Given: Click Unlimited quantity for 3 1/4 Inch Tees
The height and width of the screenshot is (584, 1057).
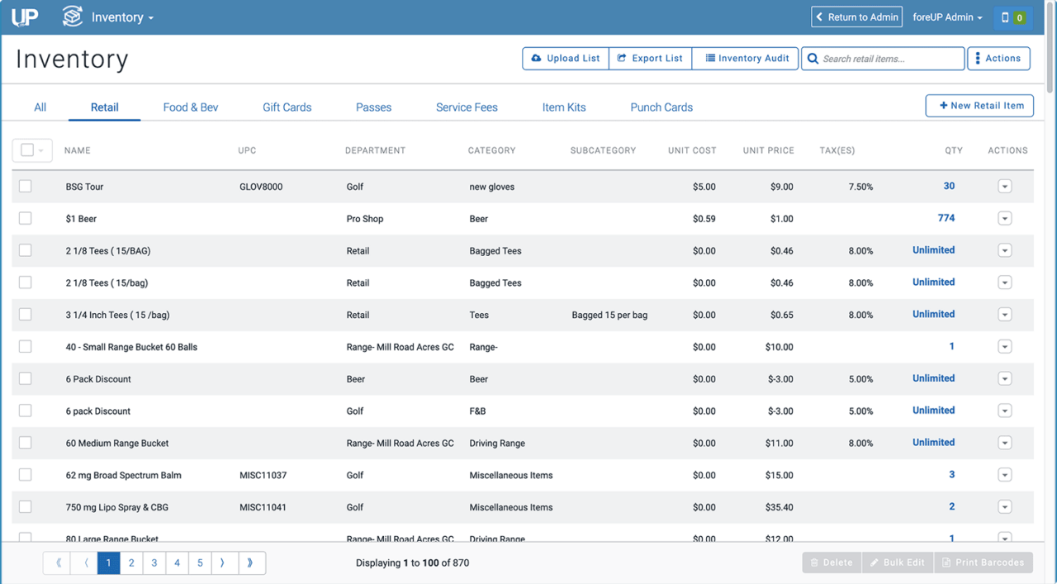Looking at the screenshot, I should (933, 315).
